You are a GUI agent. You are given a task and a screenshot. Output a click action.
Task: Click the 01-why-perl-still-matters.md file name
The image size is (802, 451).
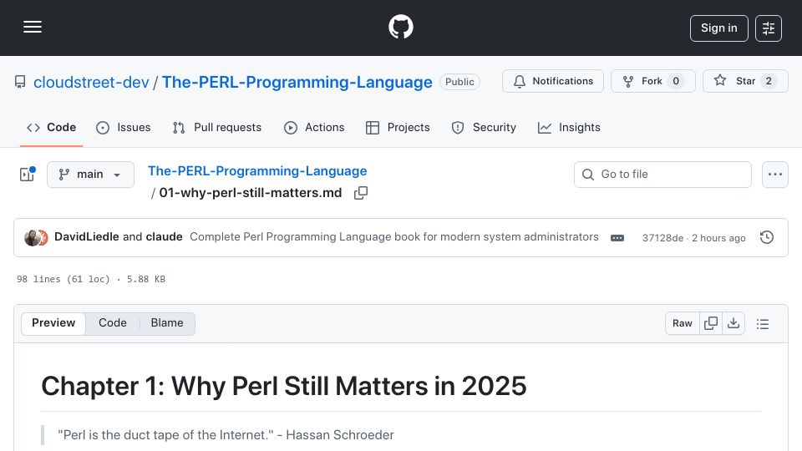point(250,193)
